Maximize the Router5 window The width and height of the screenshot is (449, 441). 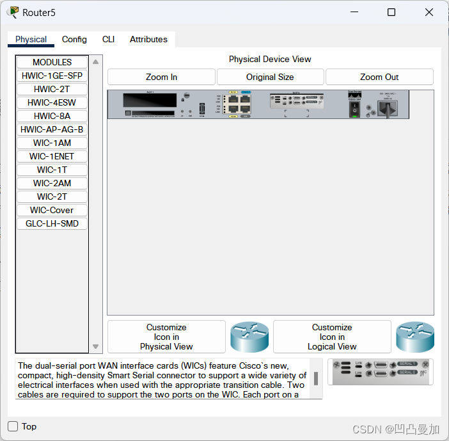click(x=391, y=12)
